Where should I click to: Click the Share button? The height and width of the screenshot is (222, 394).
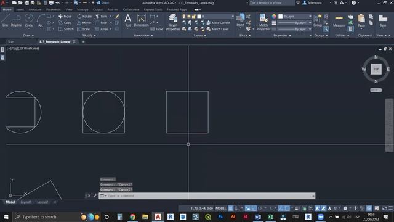coord(103,2)
